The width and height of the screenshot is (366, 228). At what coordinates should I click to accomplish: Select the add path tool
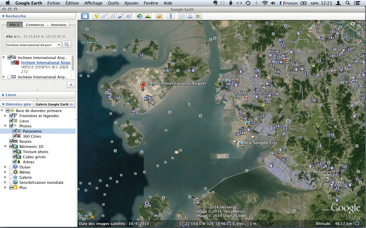point(112,16)
